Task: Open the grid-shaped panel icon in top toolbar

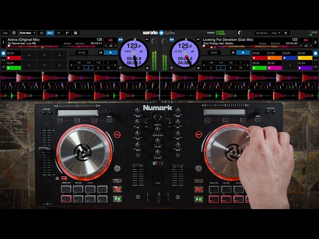Action: tap(75, 33)
